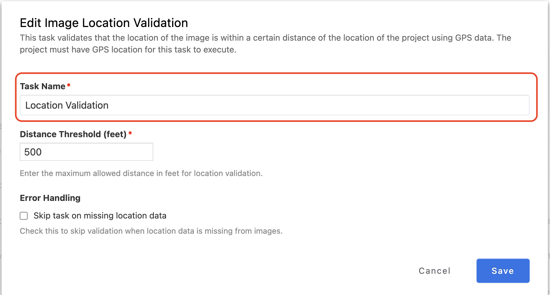This screenshot has height=295, width=550.
Task: Click the "Edit Image Location Validation" dialog title
Action: [x=104, y=23]
